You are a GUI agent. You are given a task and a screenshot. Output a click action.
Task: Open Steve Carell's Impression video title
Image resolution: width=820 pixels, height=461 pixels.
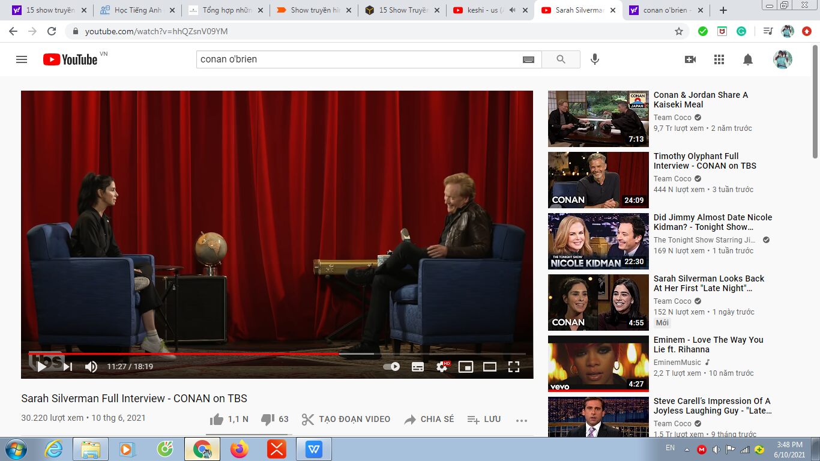click(x=713, y=406)
